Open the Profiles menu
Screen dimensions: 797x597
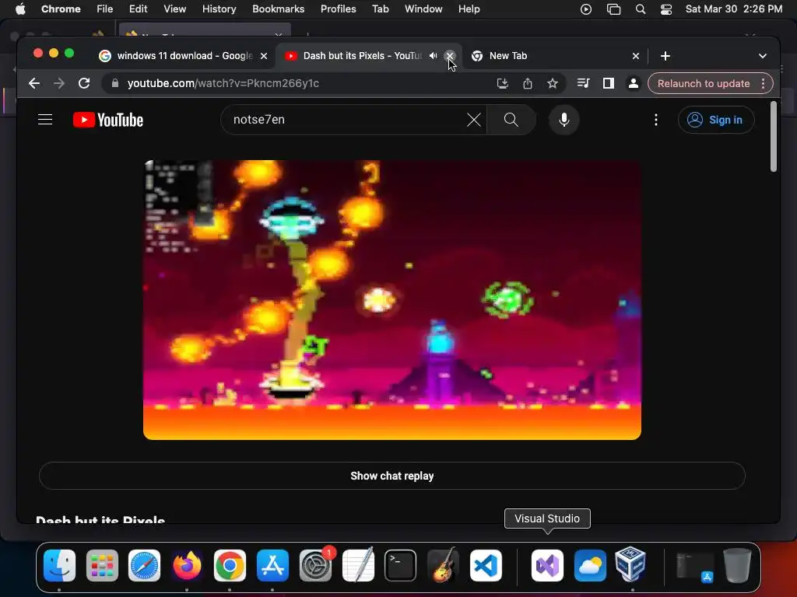pyautogui.click(x=338, y=9)
